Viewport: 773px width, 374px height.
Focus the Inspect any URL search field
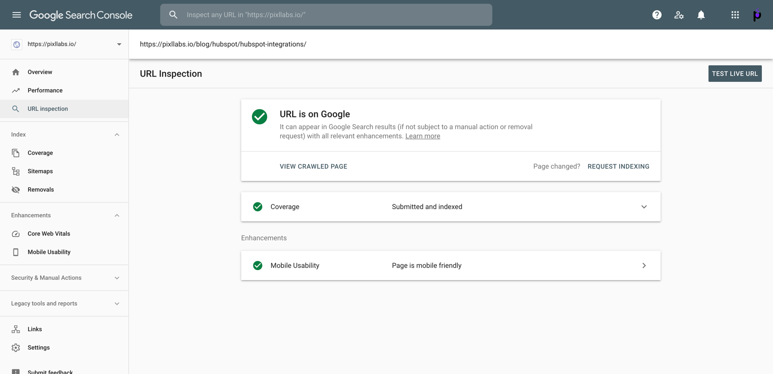(326, 15)
